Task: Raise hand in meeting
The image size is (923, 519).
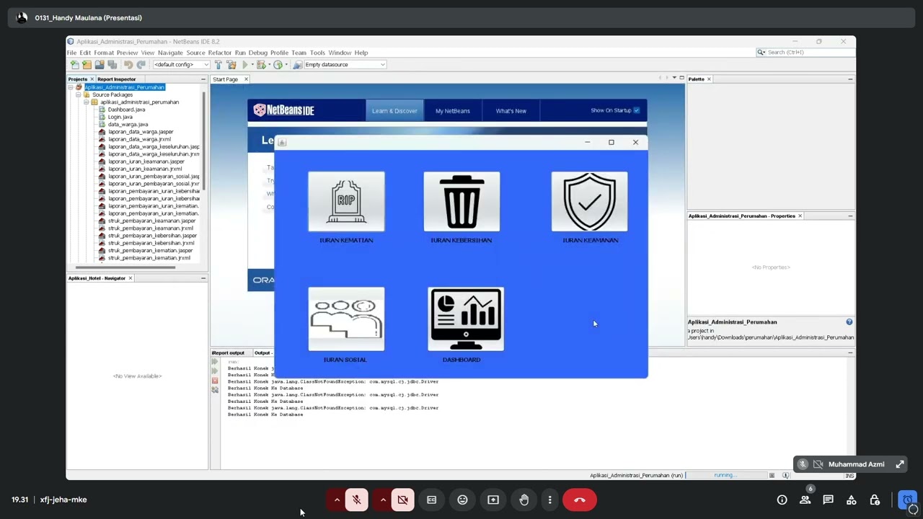Action: coord(524,500)
